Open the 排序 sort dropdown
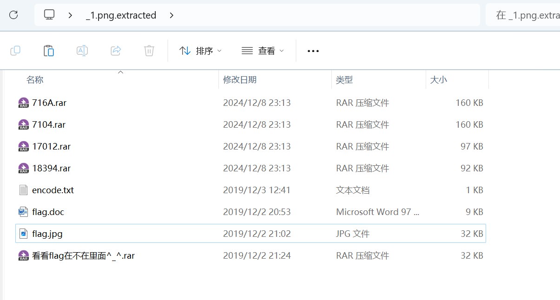The width and height of the screenshot is (560, 300). coord(201,51)
